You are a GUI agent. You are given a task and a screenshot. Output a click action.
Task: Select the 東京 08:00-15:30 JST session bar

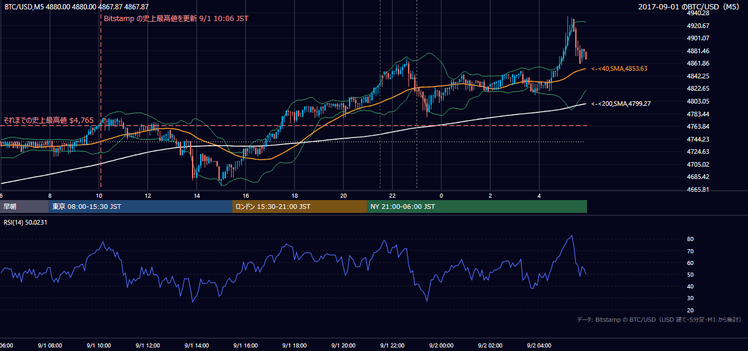140,207
